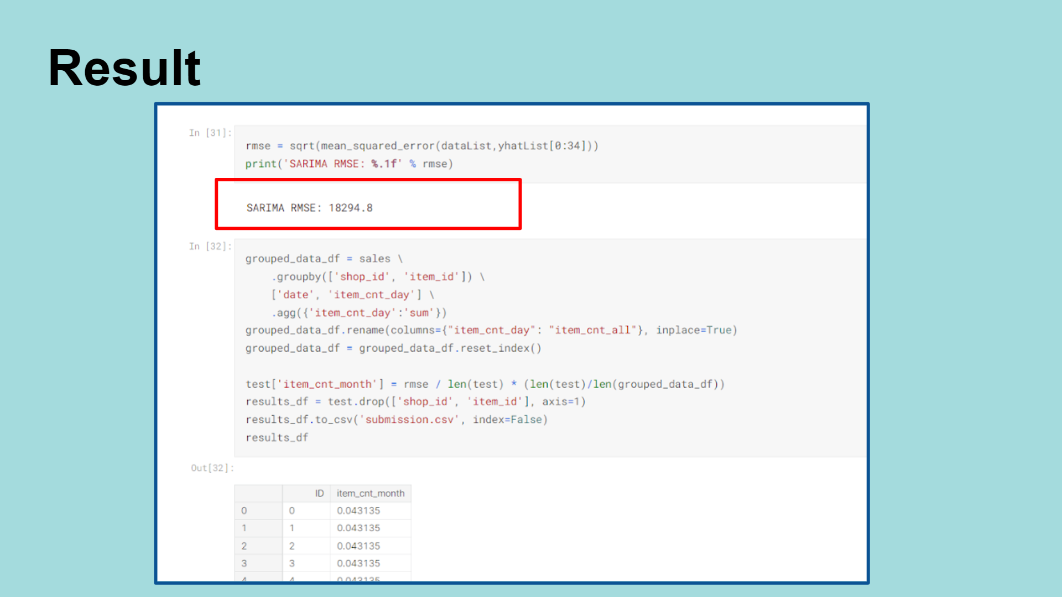Click the 'Out[32]:' output prompt
This screenshot has width=1062, height=597.
(212, 468)
